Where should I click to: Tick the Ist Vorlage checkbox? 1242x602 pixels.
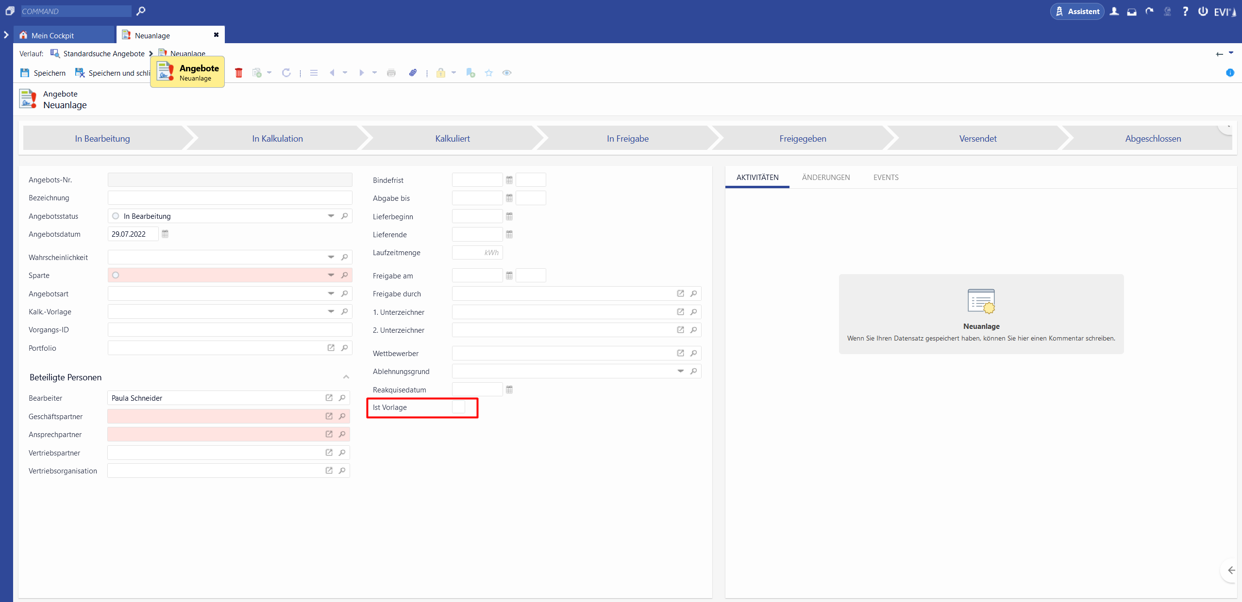tap(458, 407)
